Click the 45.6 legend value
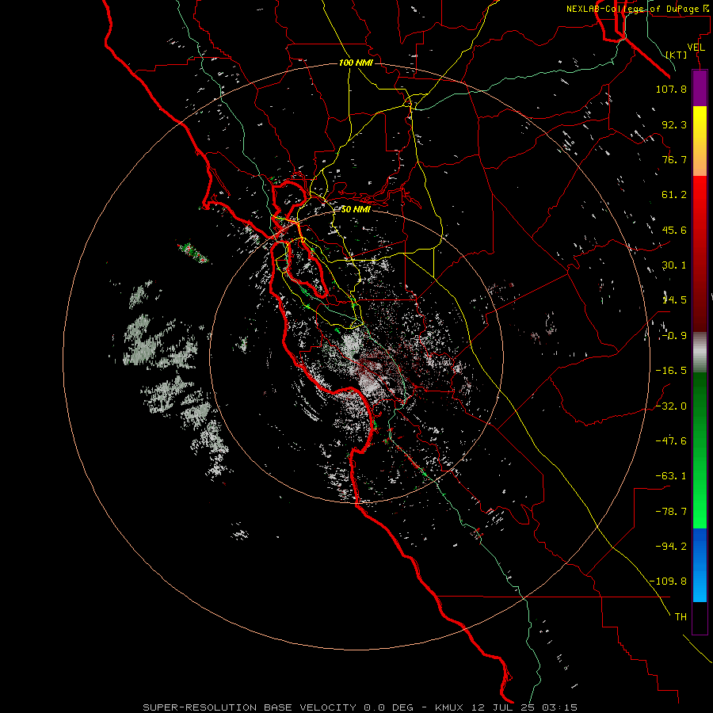713x713 pixels. 674,230
